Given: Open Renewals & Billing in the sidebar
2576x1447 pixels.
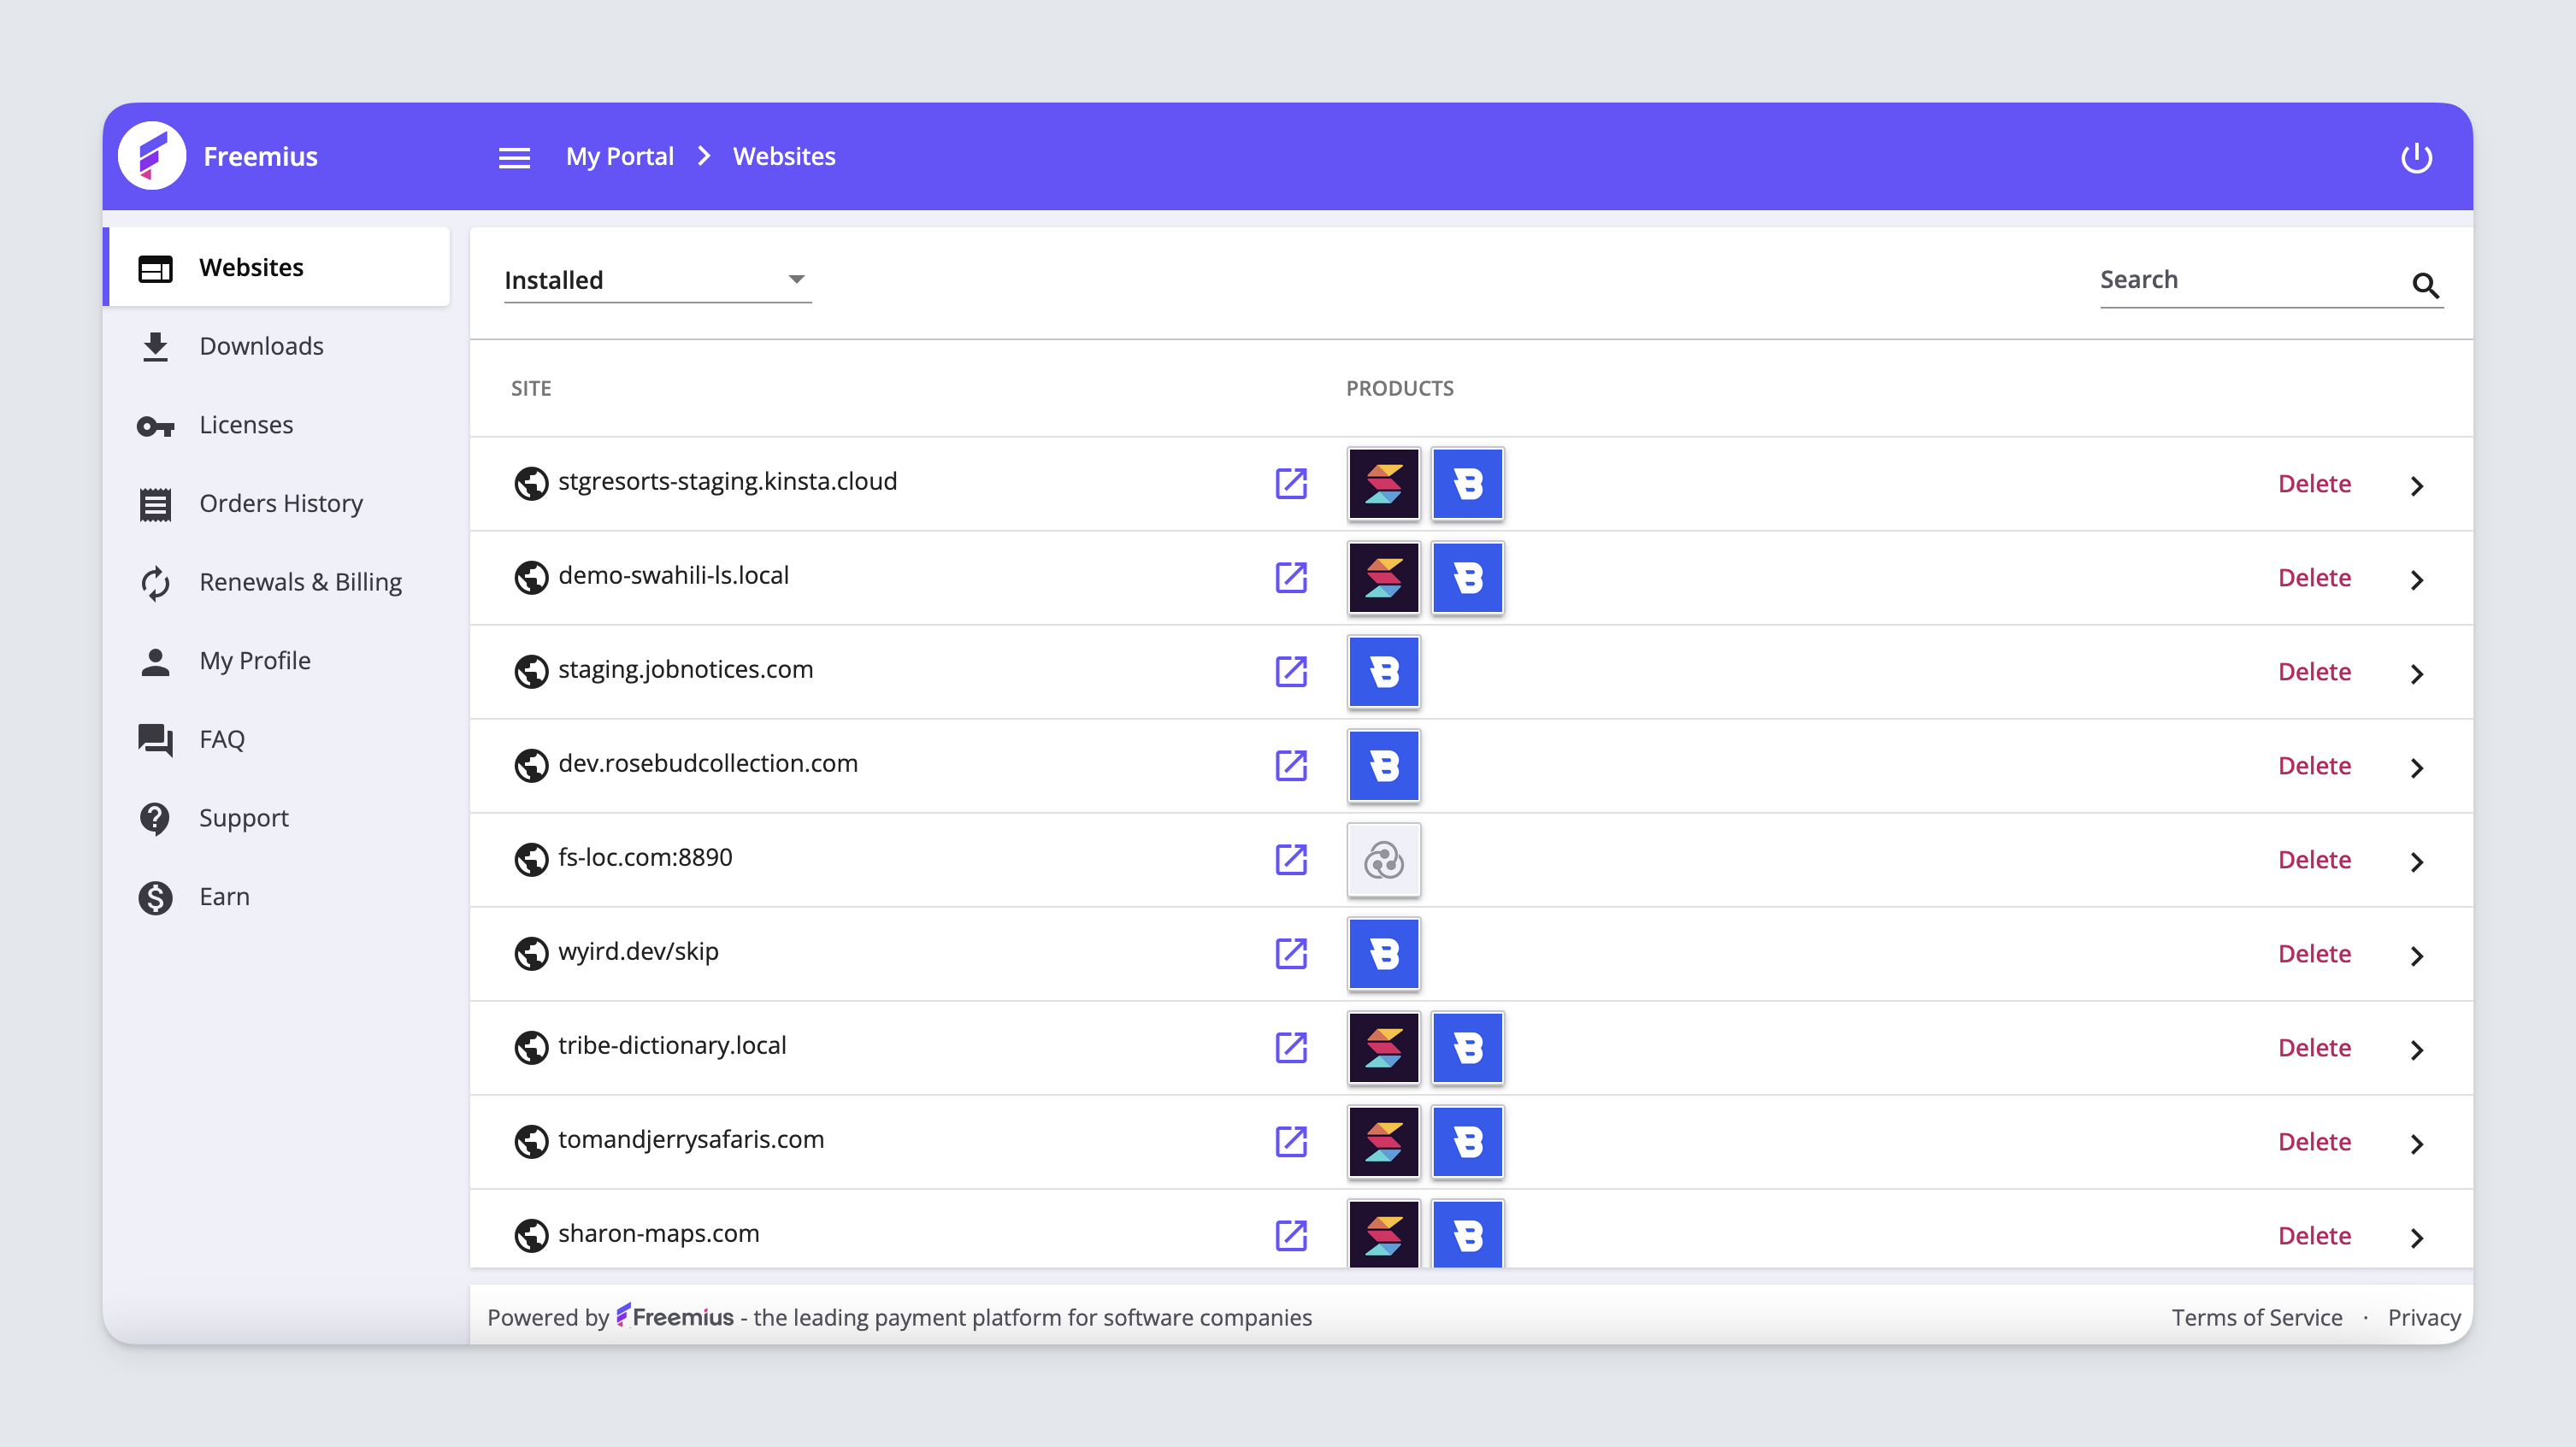Looking at the screenshot, I should pos(277,582).
